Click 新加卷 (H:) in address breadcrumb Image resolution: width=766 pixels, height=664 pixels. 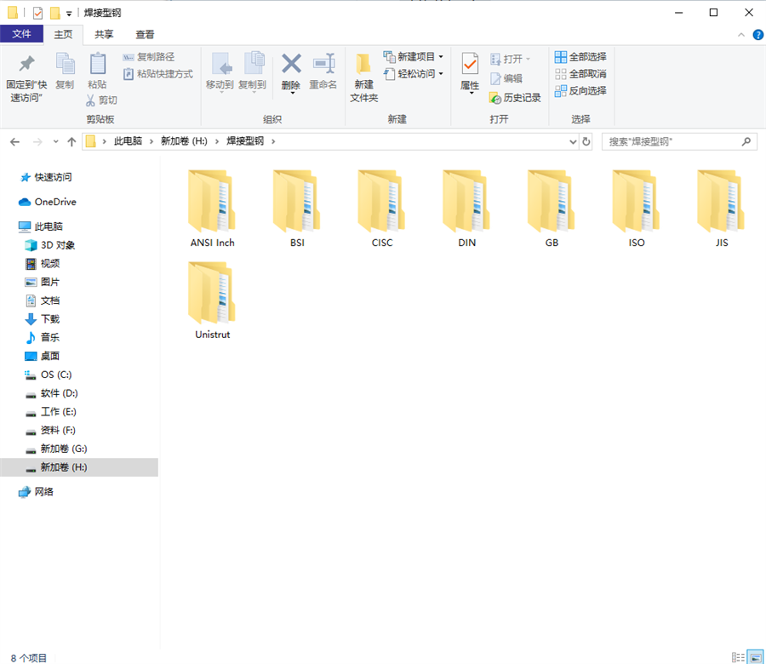coord(184,141)
